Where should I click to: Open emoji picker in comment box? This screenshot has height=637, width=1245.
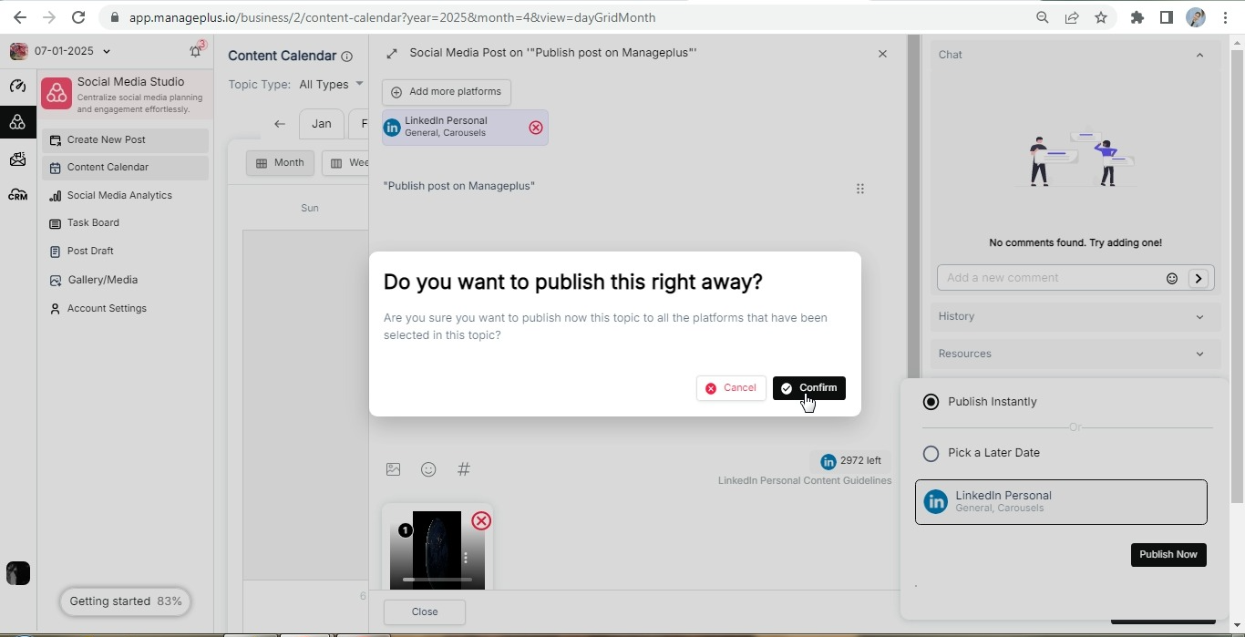[1172, 279]
